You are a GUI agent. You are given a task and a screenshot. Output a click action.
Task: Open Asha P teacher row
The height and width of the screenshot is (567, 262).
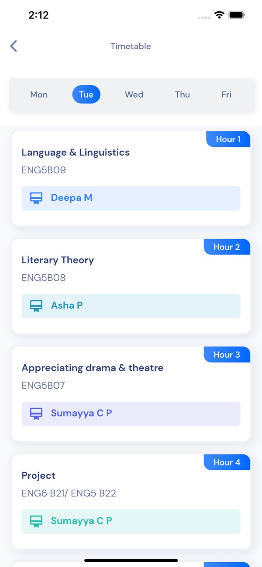click(x=131, y=306)
